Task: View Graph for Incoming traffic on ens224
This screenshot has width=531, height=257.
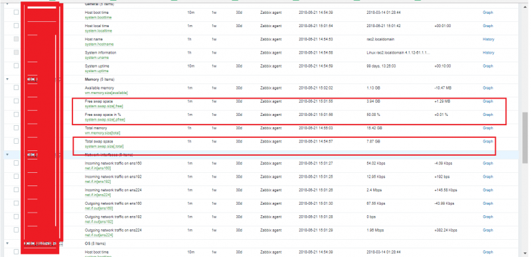Action: pyautogui.click(x=488, y=190)
